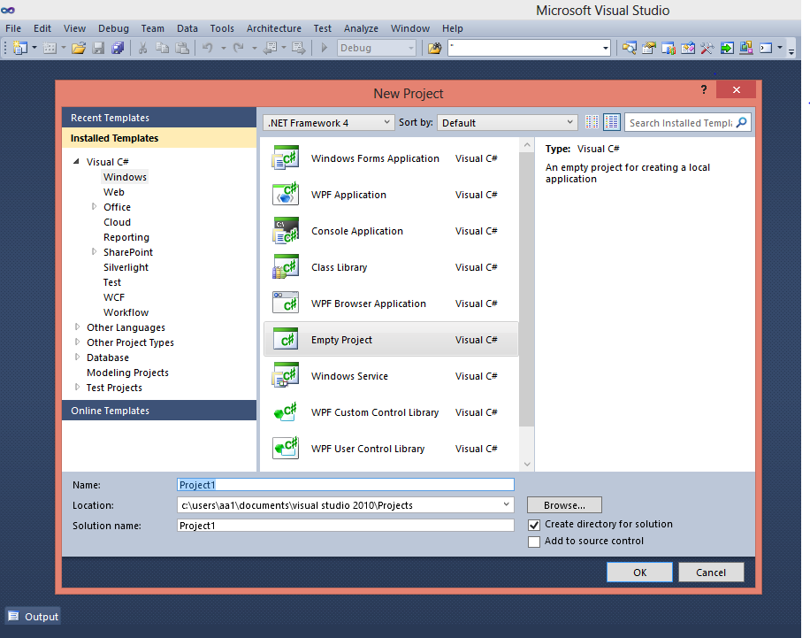Click the Undo arrow icon

(x=208, y=48)
